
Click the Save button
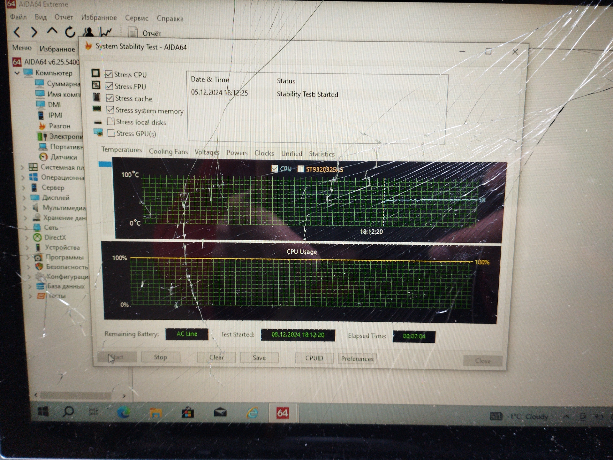[259, 358]
